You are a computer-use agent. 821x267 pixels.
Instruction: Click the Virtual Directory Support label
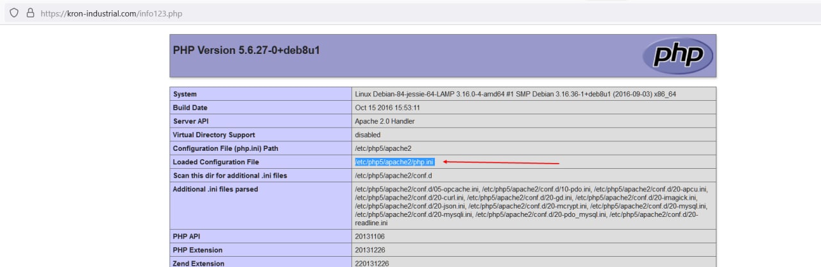click(214, 135)
